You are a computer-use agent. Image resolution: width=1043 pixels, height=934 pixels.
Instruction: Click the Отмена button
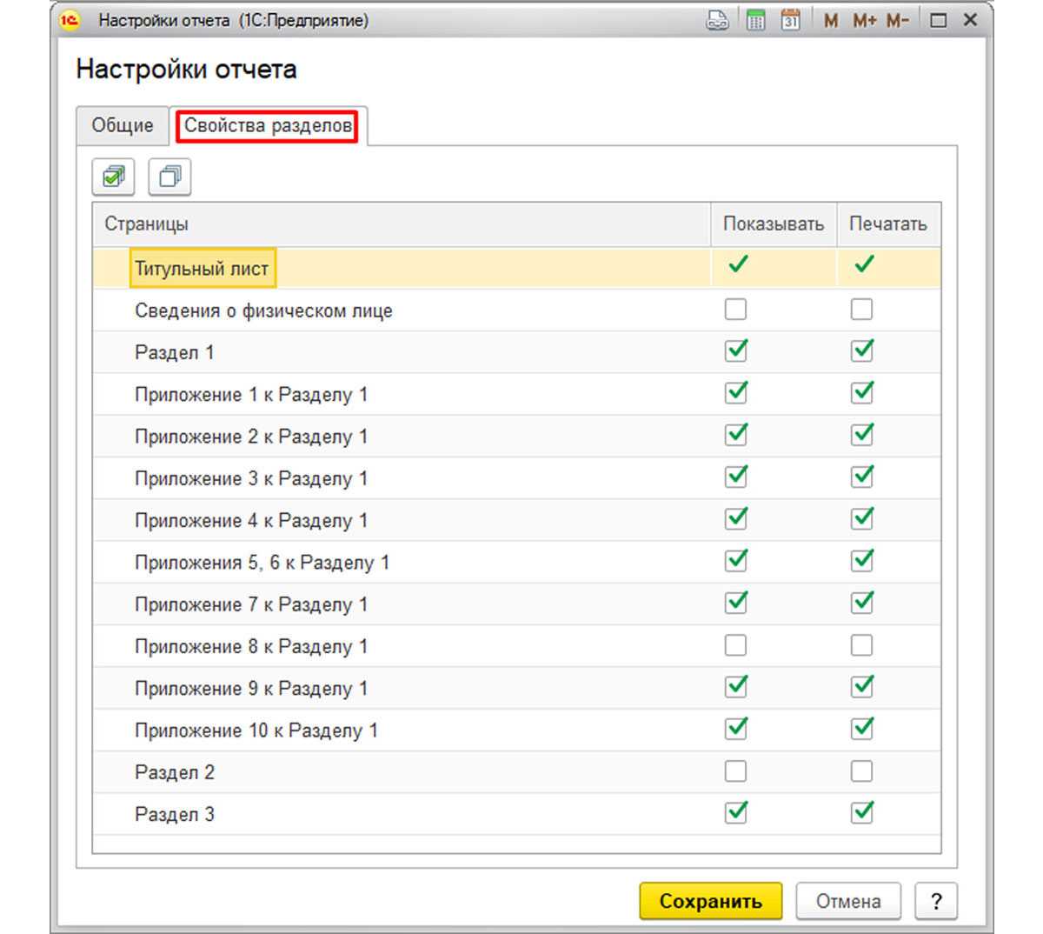point(847,902)
